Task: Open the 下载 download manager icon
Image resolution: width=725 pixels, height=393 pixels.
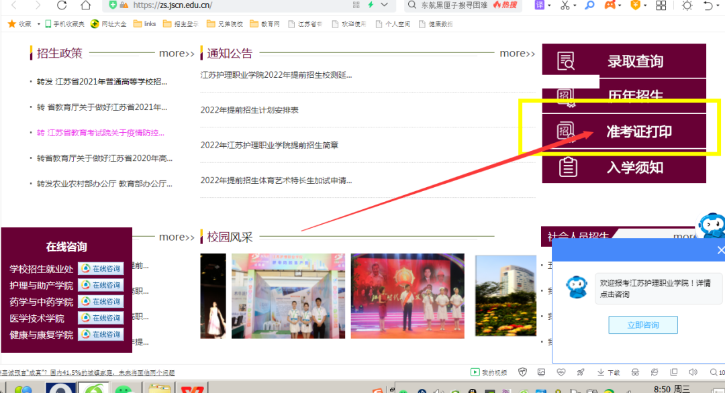Action: click(x=610, y=372)
